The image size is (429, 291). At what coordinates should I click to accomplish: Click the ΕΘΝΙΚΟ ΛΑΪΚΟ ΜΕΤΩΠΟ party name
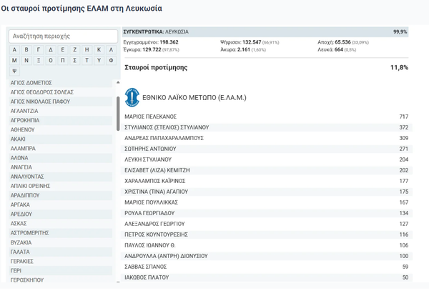(x=194, y=98)
